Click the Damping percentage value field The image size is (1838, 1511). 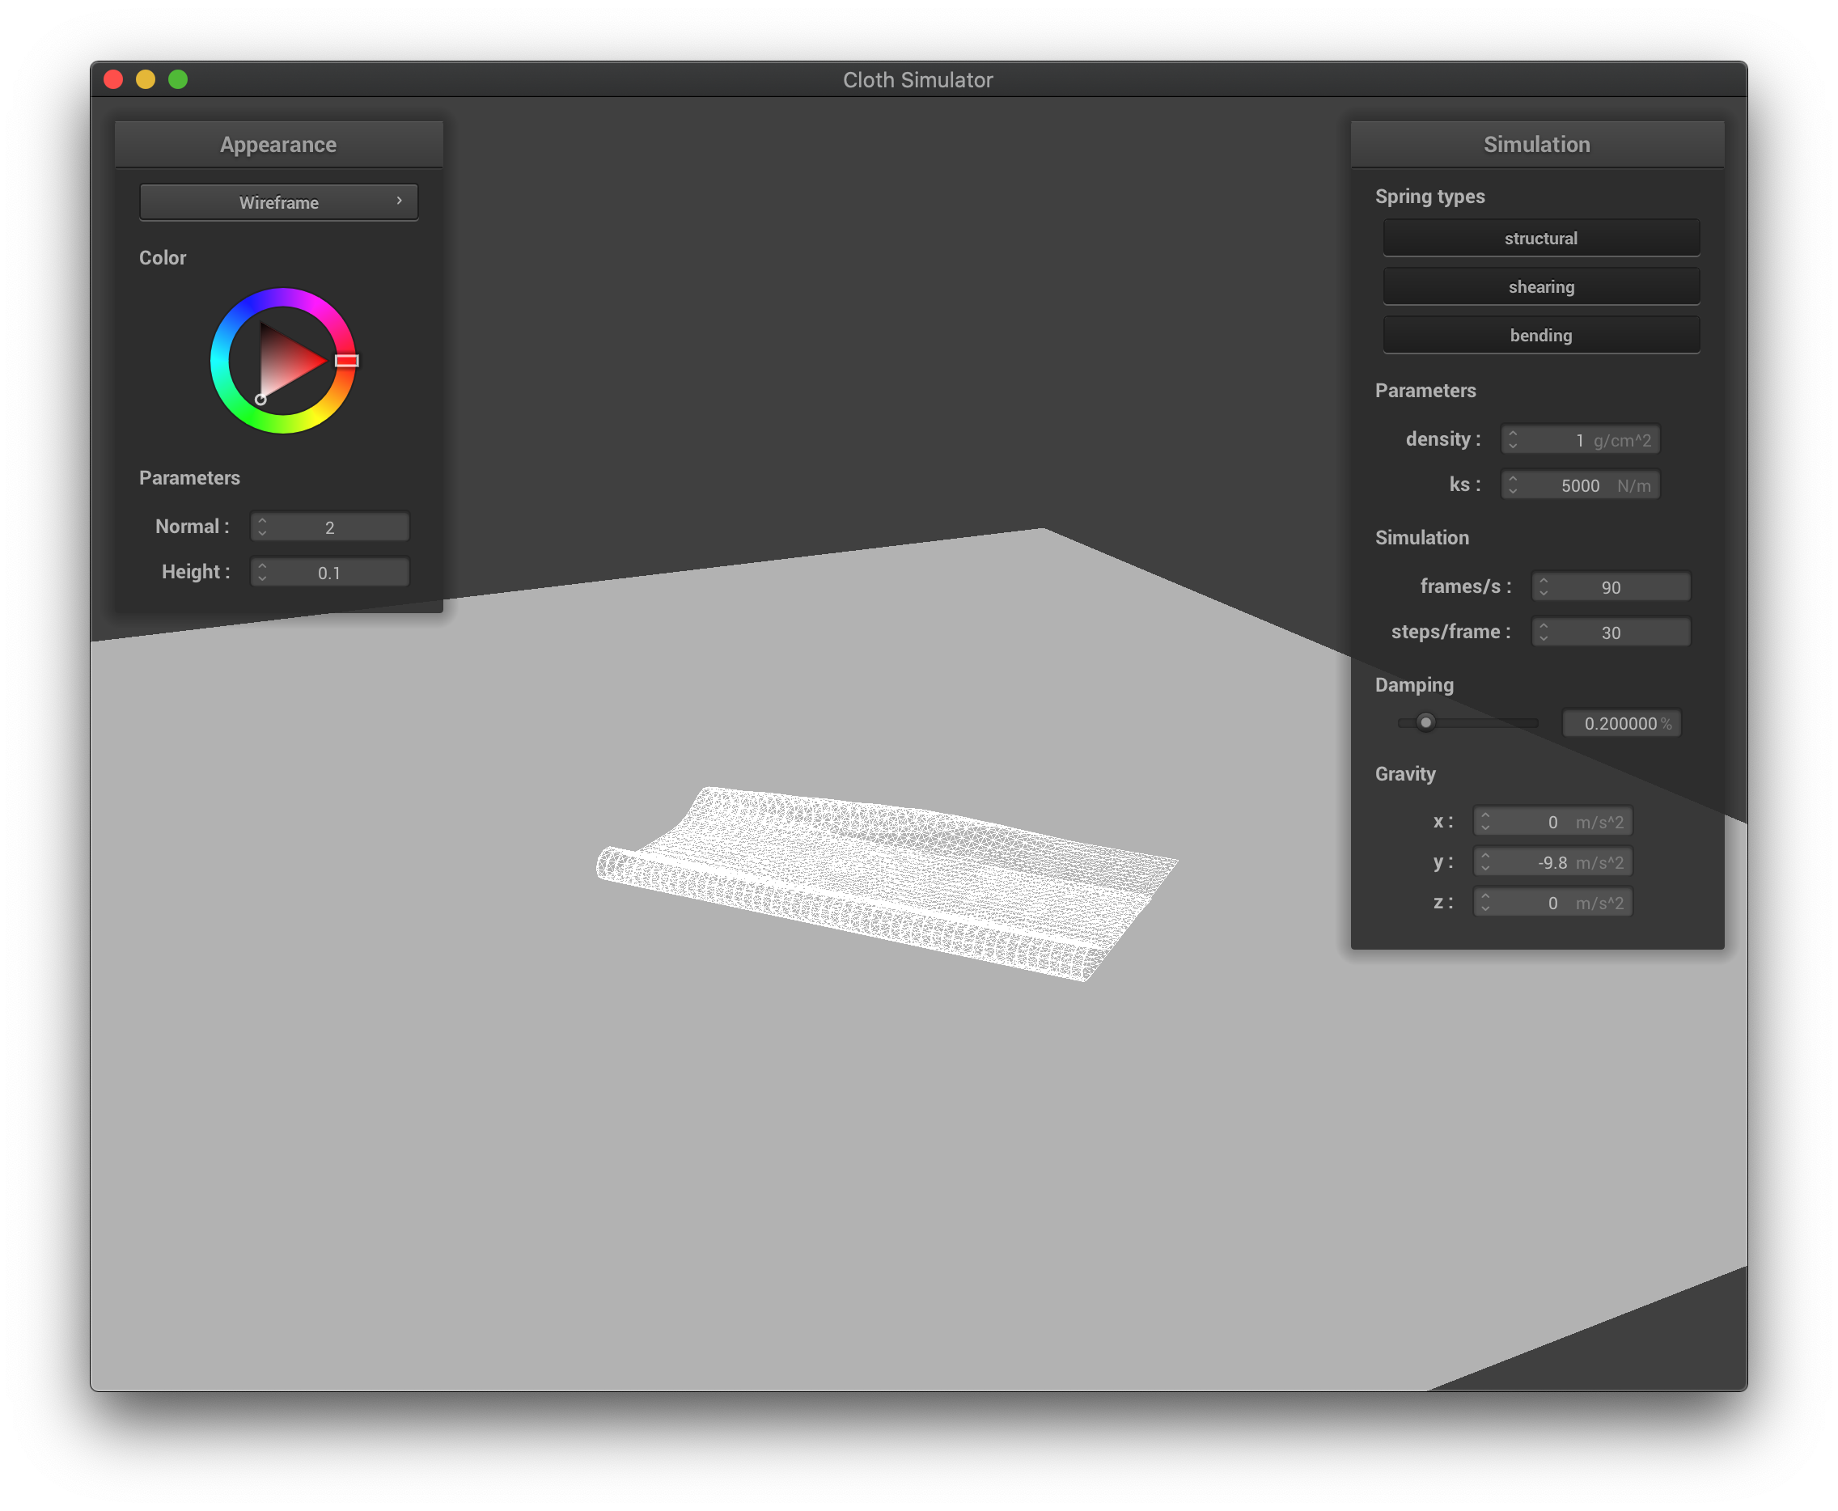pos(1620,723)
